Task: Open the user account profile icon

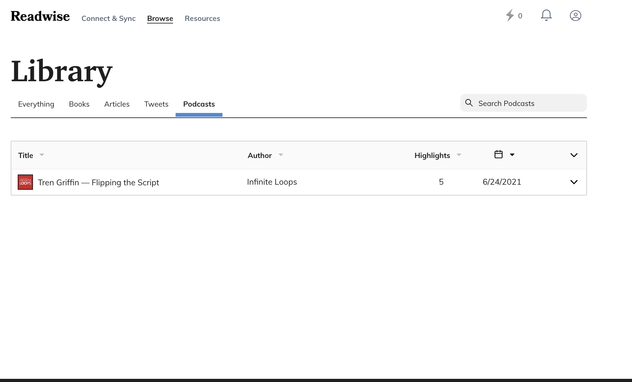Action: click(575, 16)
